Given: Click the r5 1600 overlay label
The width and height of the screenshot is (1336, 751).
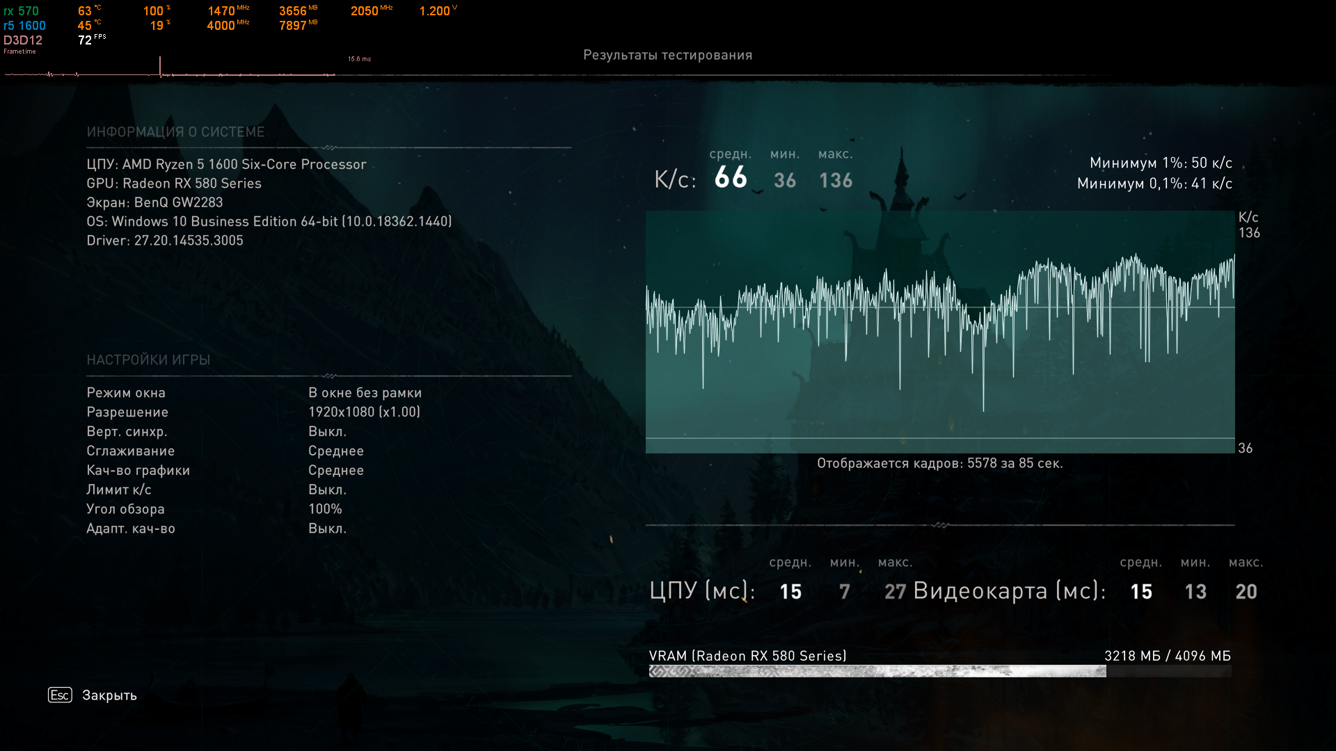Looking at the screenshot, I should [x=24, y=26].
